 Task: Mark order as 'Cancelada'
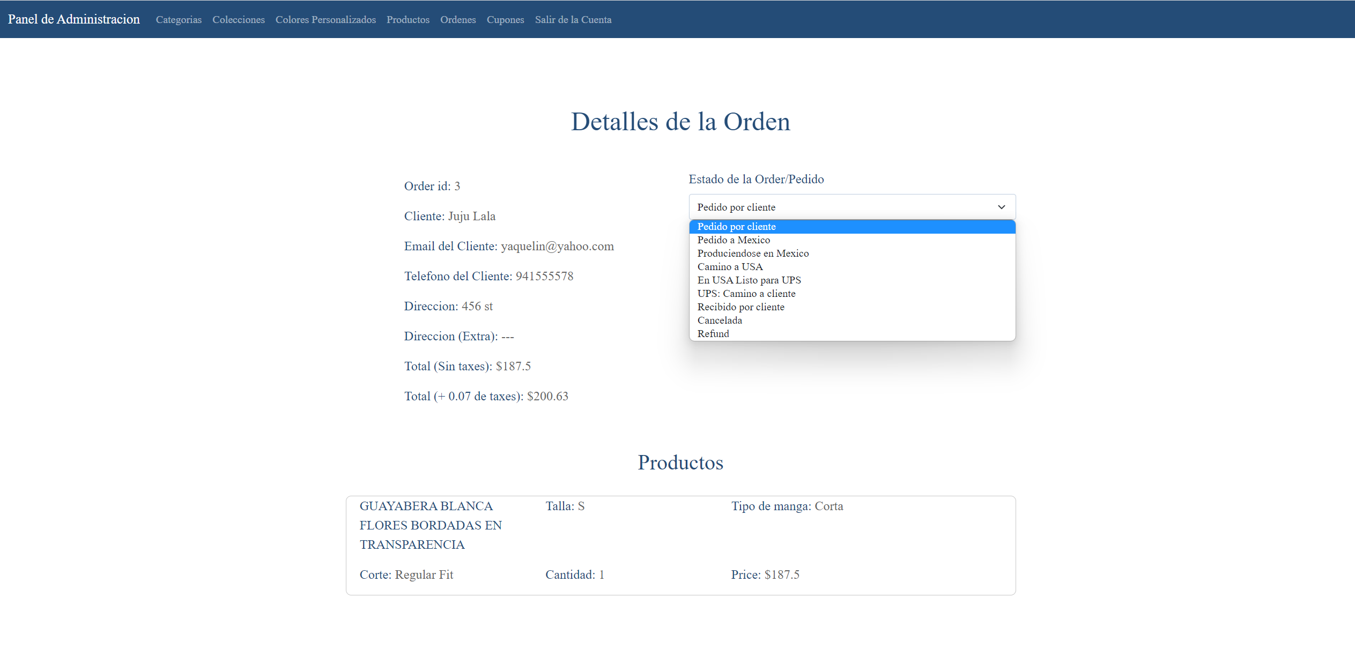coord(720,320)
